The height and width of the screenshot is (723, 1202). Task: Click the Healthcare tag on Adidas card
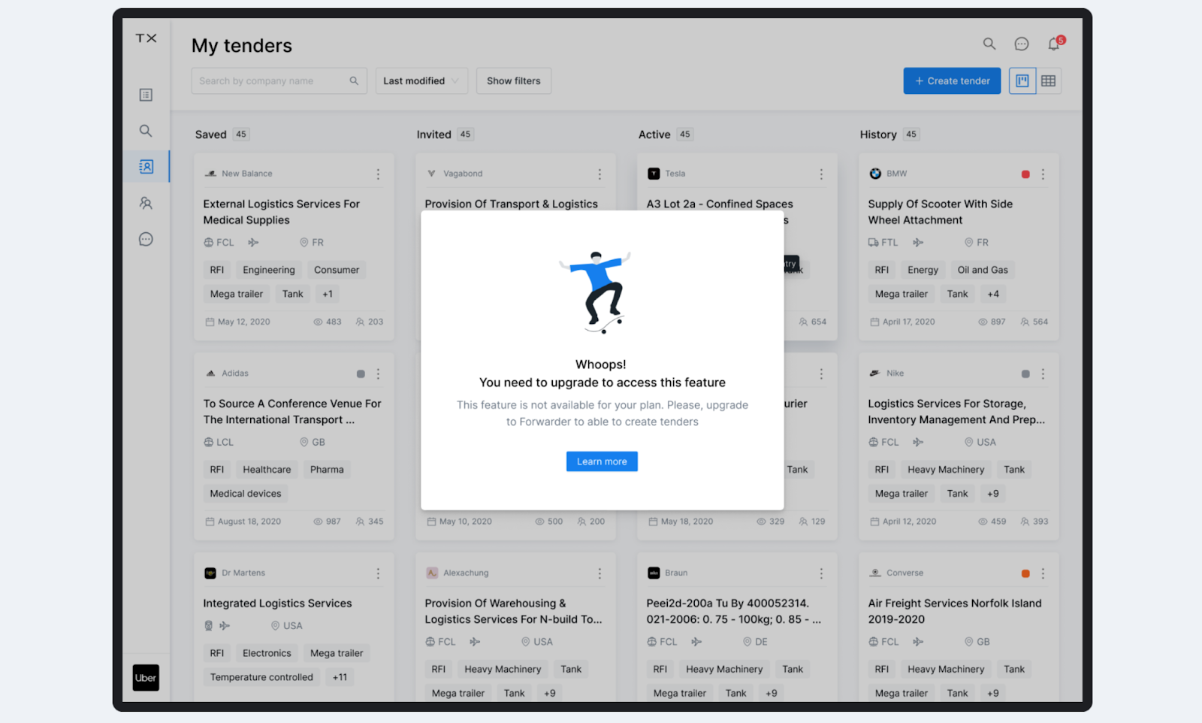pos(267,470)
